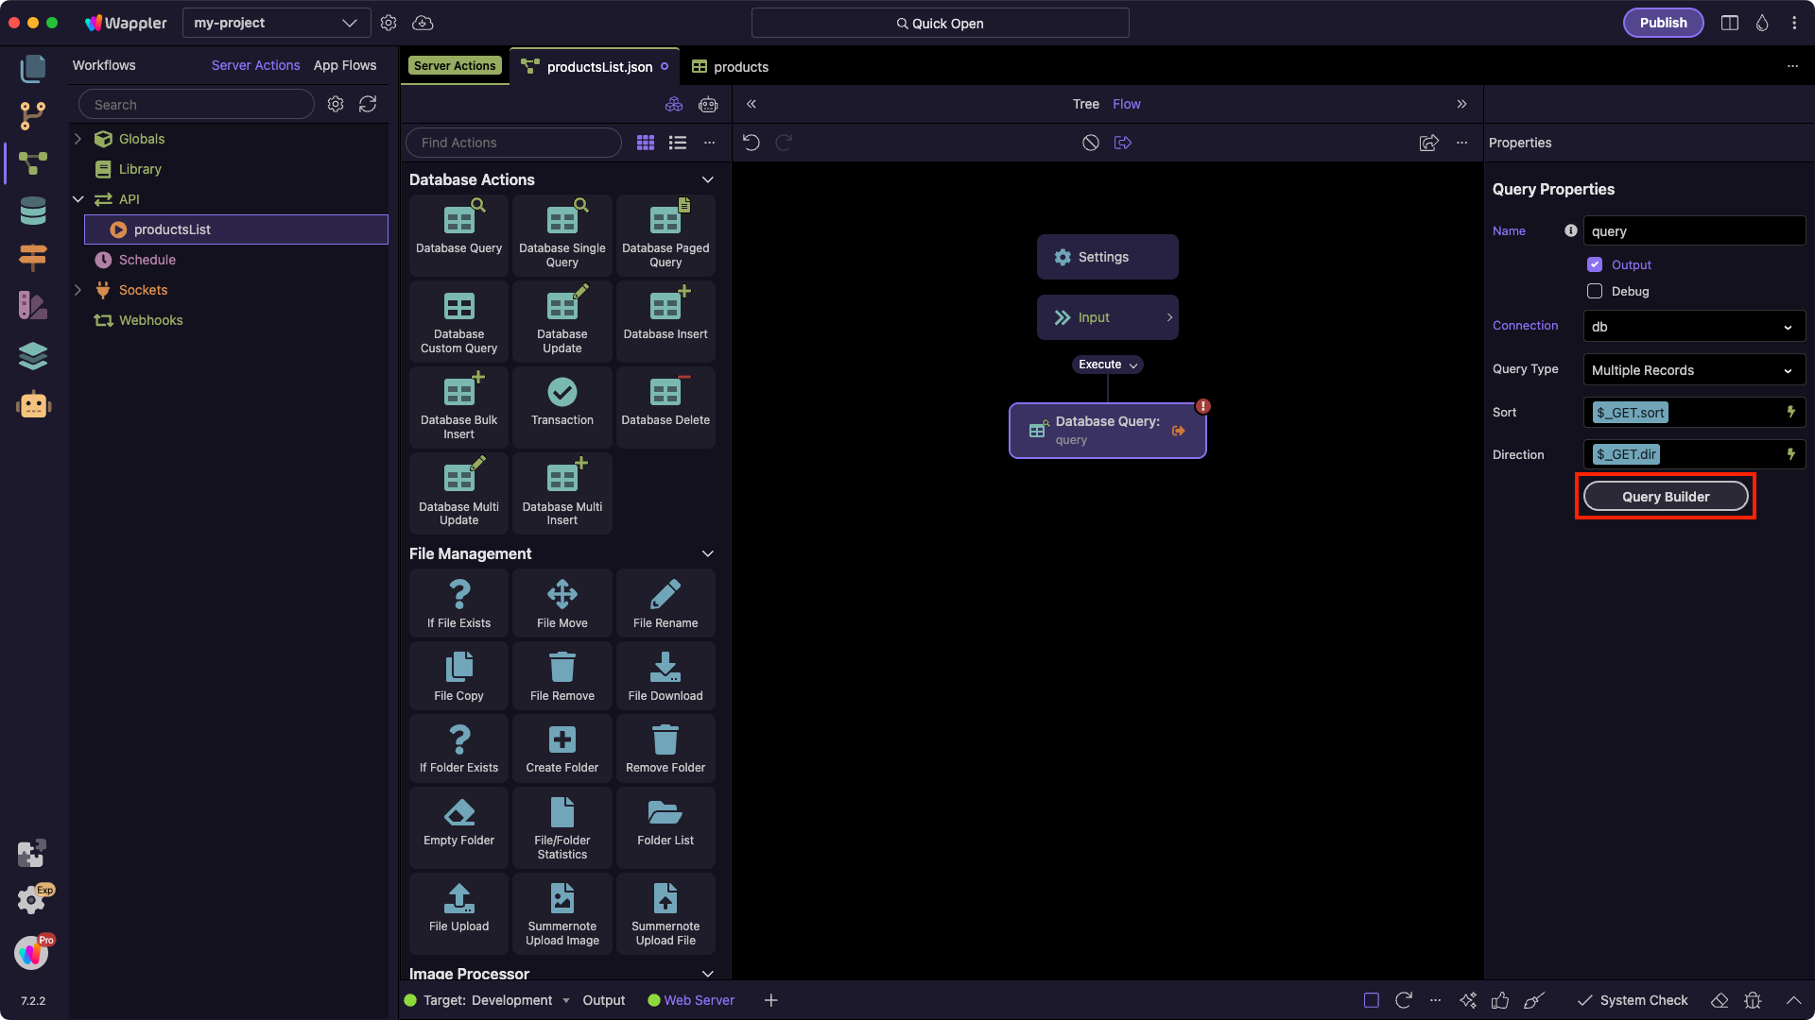Open the Database Manager sidebar icon

[32, 211]
